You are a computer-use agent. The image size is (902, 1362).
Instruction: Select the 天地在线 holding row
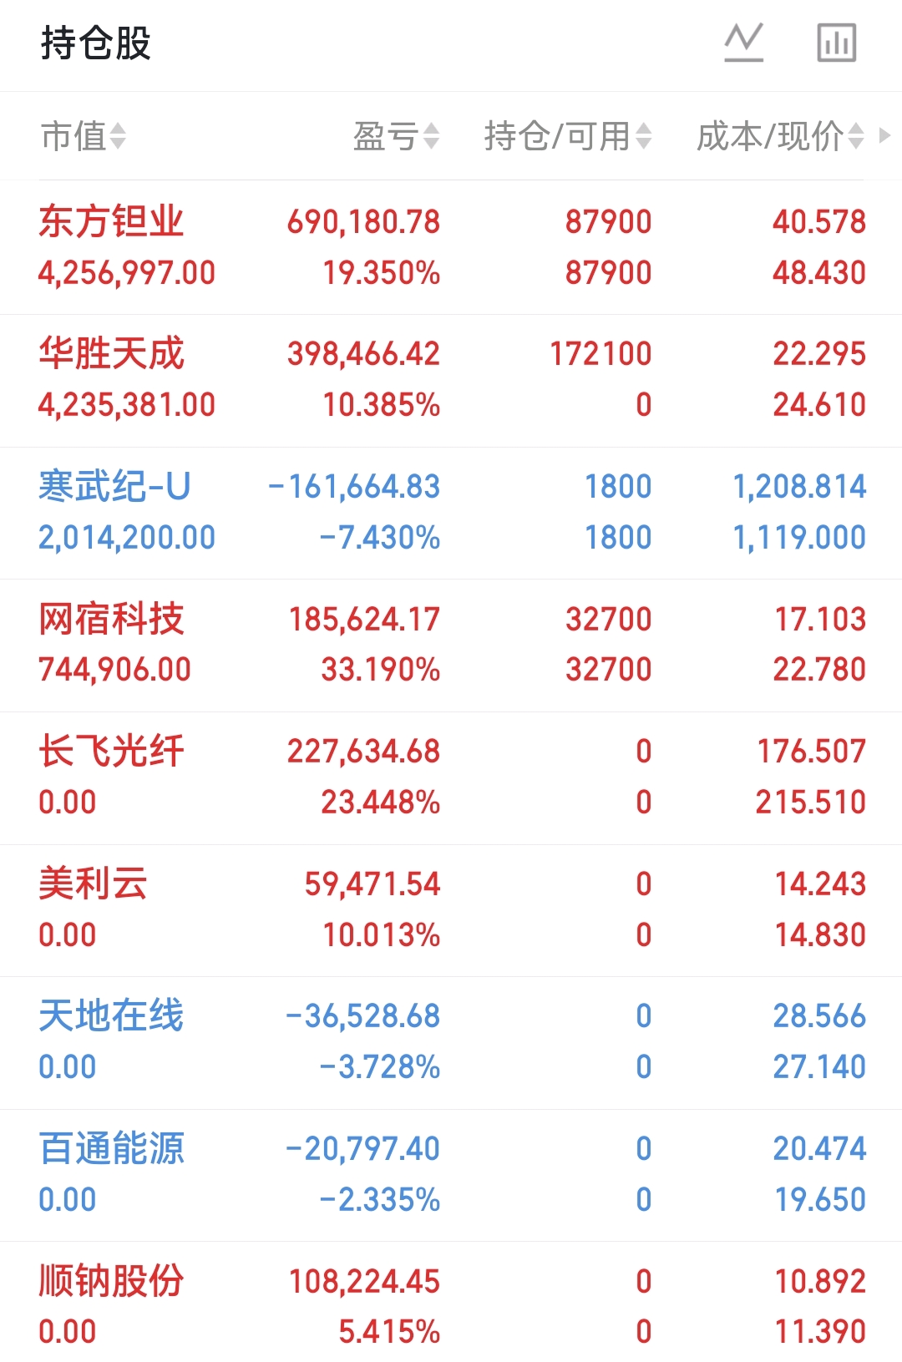coord(451,1041)
